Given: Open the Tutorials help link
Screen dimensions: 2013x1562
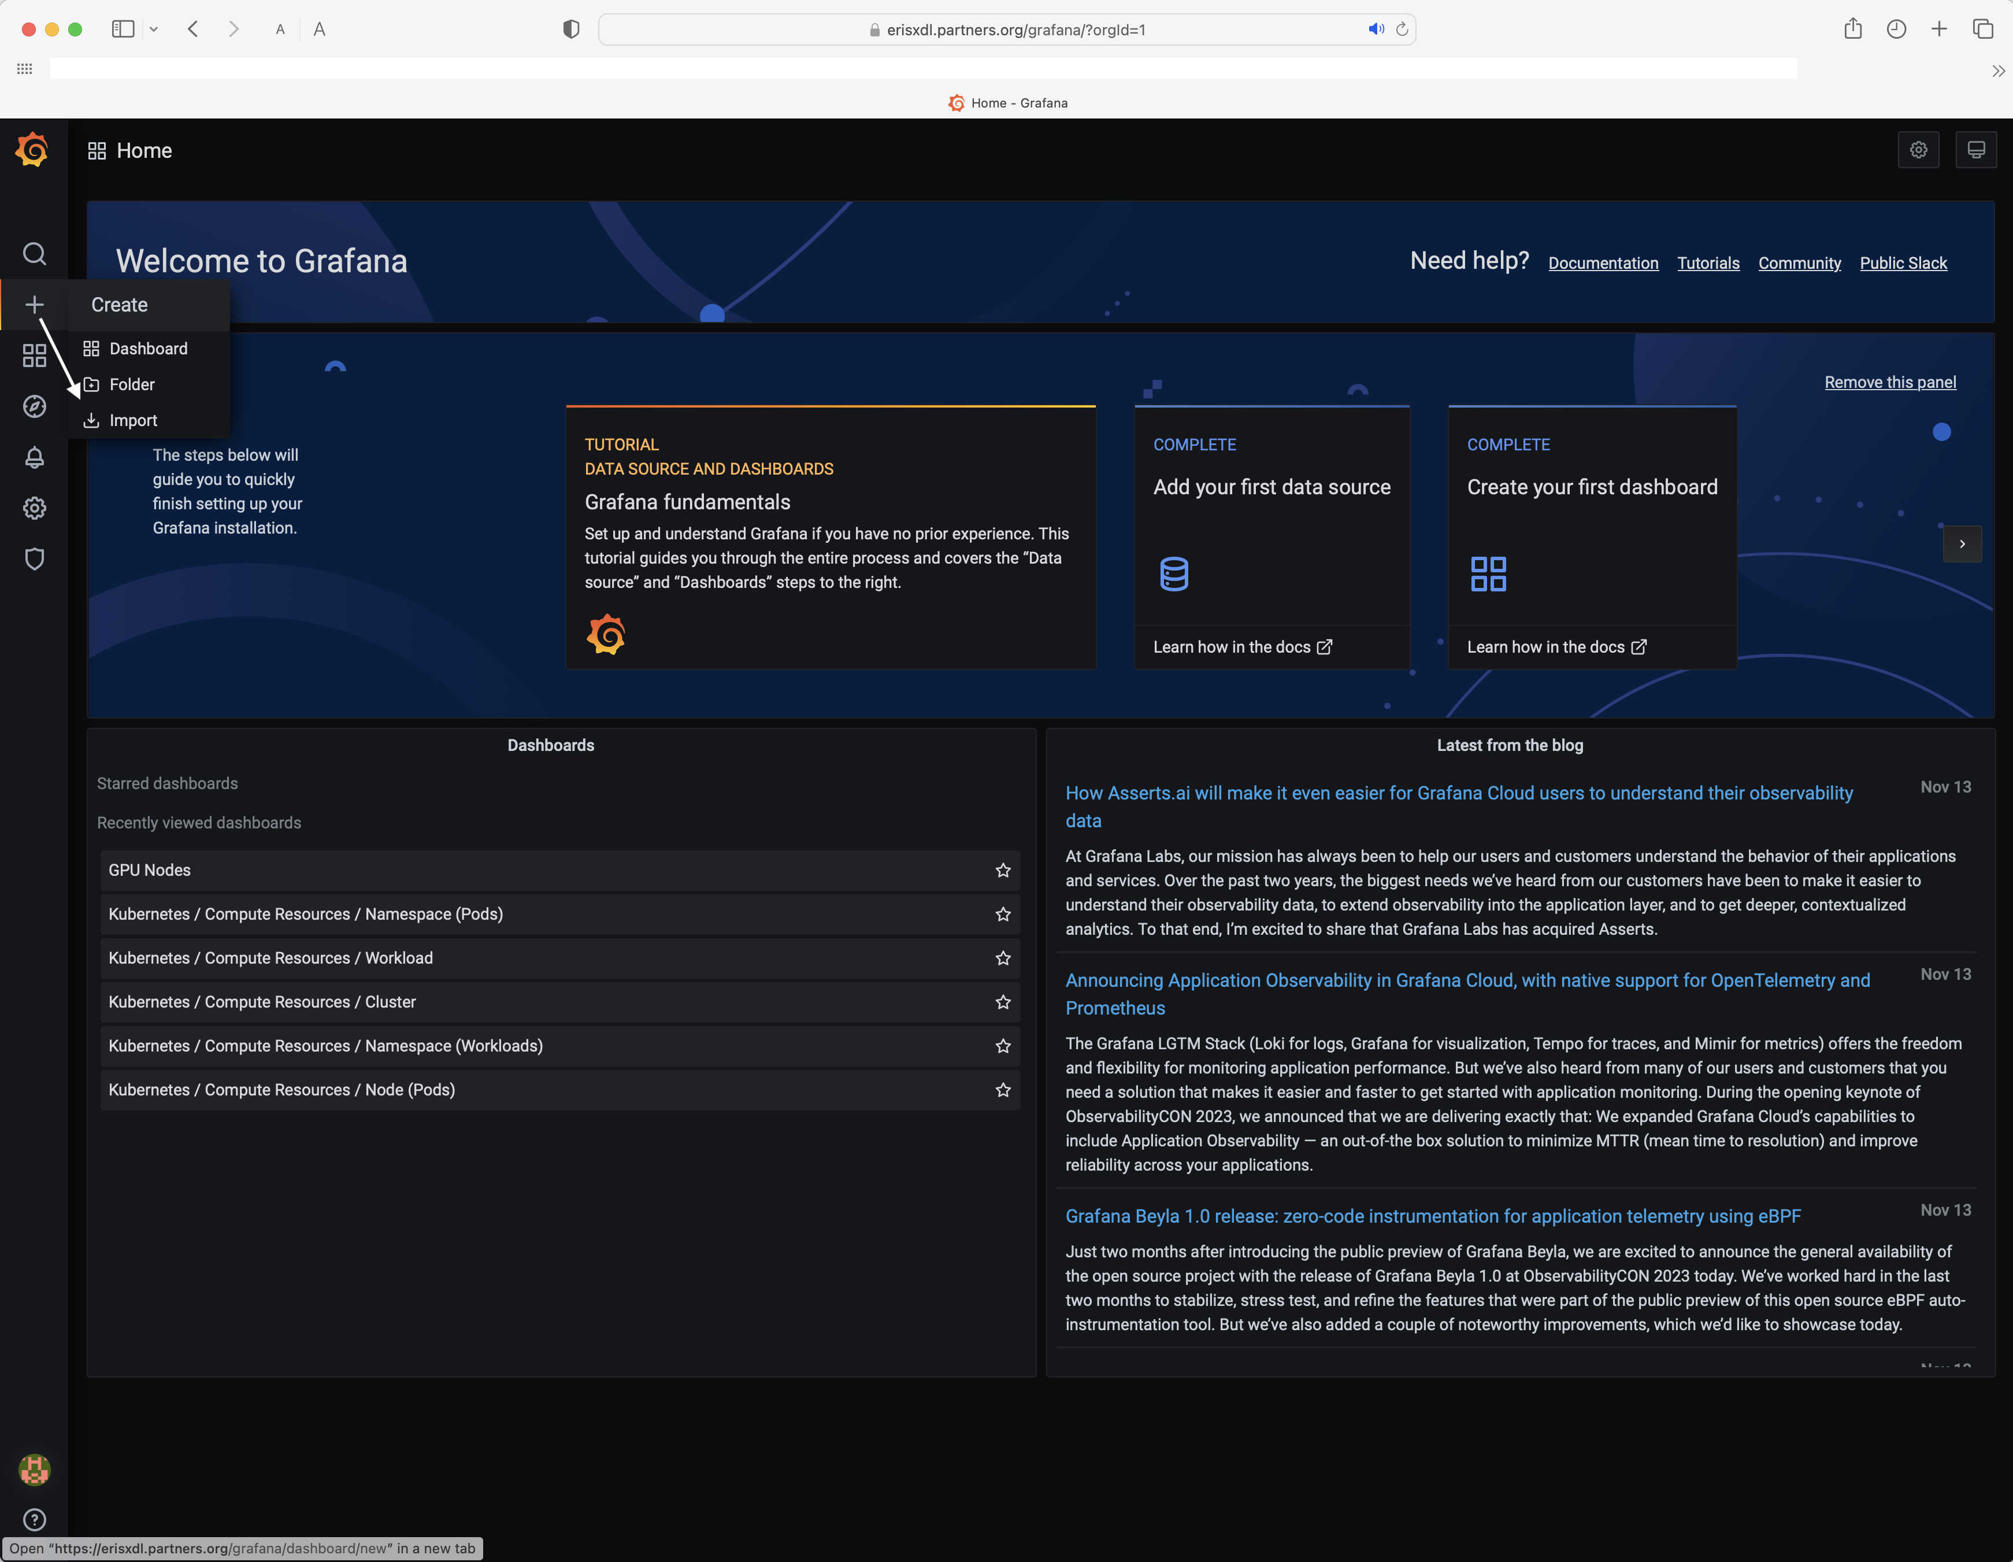Looking at the screenshot, I should 1708,263.
